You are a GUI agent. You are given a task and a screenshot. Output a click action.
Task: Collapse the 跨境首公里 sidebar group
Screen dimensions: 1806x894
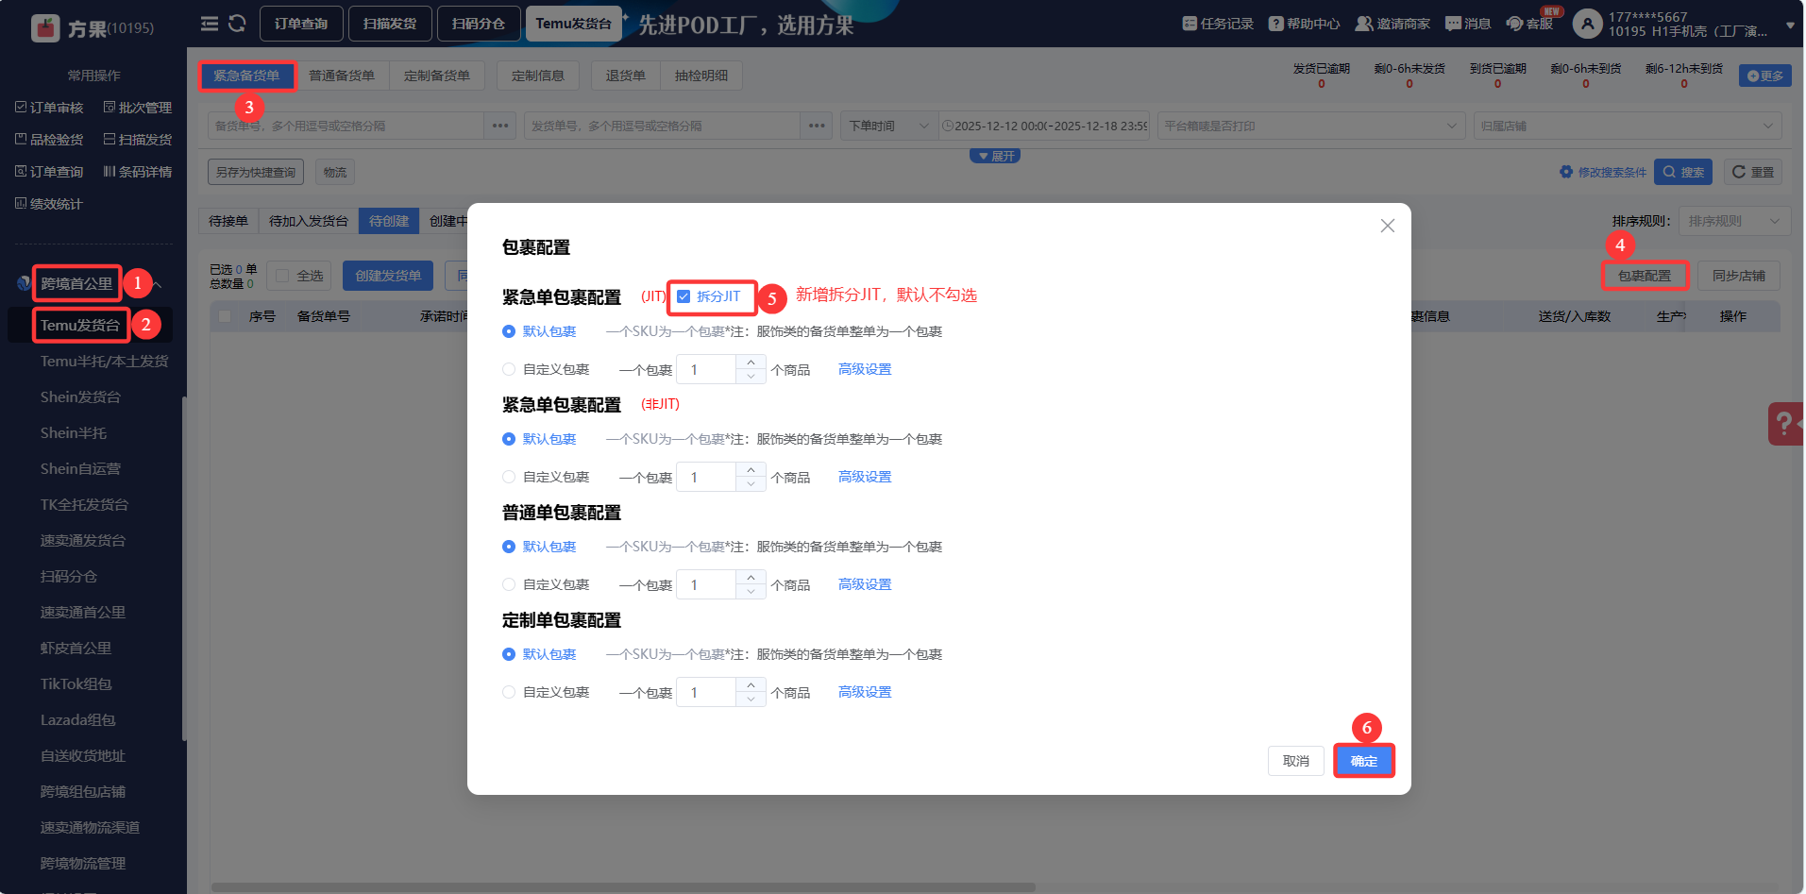click(157, 284)
